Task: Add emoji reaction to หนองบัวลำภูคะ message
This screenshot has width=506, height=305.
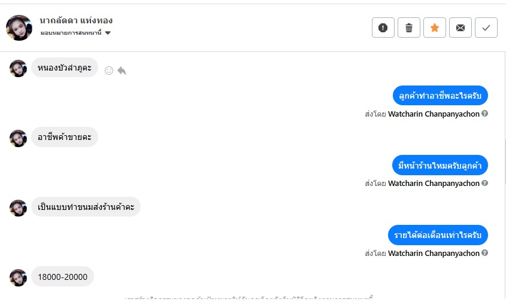Action: pos(109,71)
